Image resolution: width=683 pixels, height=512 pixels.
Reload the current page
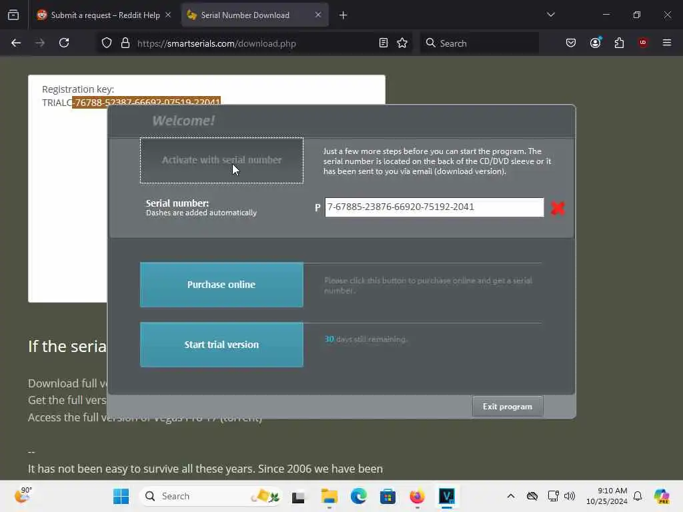(64, 43)
